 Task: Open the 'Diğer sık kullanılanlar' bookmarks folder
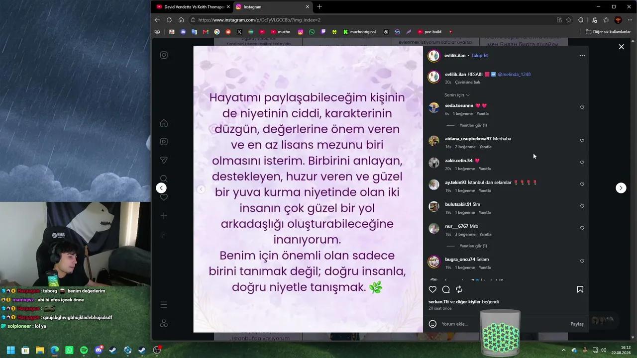(x=608, y=32)
